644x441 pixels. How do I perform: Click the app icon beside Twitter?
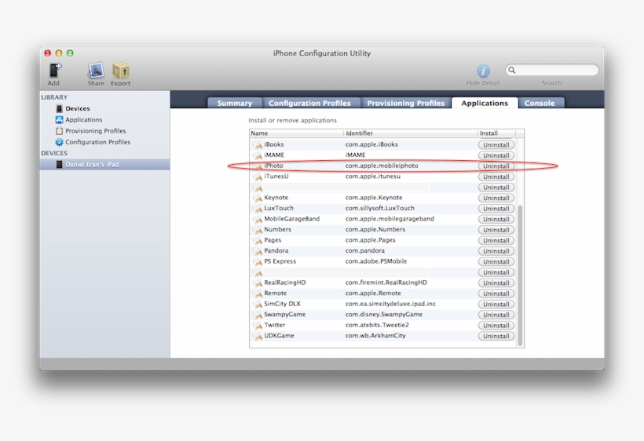pyautogui.click(x=258, y=326)
